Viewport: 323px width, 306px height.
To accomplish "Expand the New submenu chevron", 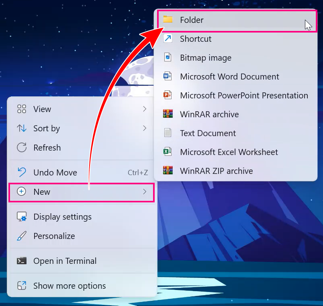I will pos(145,192).
